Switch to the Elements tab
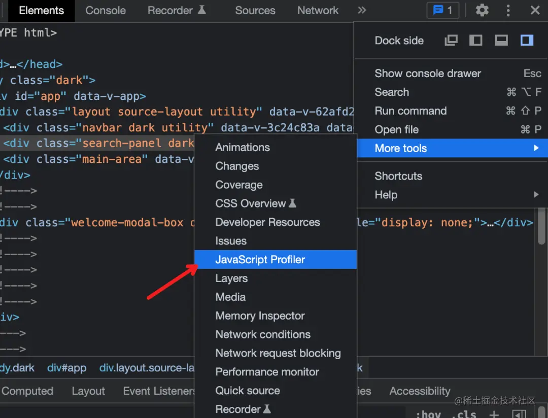This screenshot has height=418, width=548. click(x=41, y=11)
